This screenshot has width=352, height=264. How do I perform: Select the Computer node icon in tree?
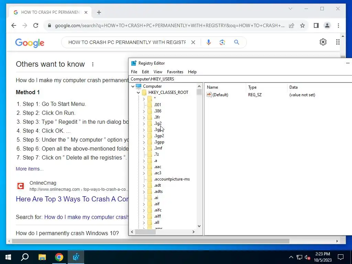tap(139, 86)
